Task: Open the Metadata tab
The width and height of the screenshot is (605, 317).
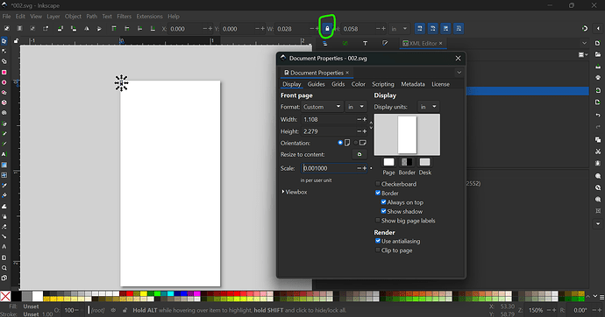Action: click(x=412, y=84)
